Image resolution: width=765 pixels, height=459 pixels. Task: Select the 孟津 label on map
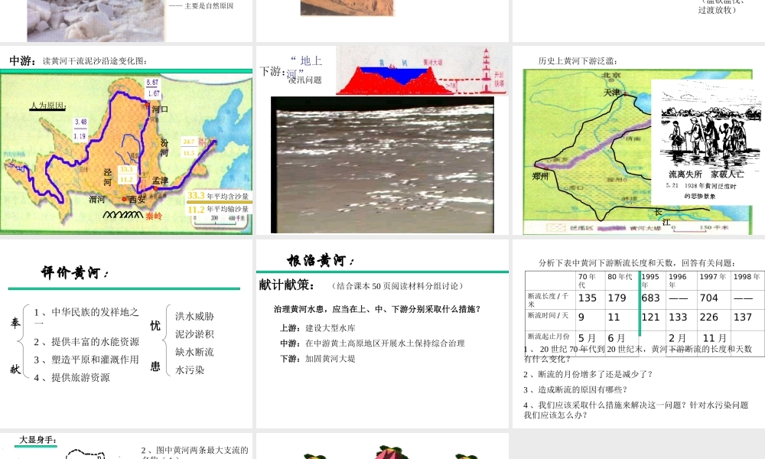tap(160, 181)
